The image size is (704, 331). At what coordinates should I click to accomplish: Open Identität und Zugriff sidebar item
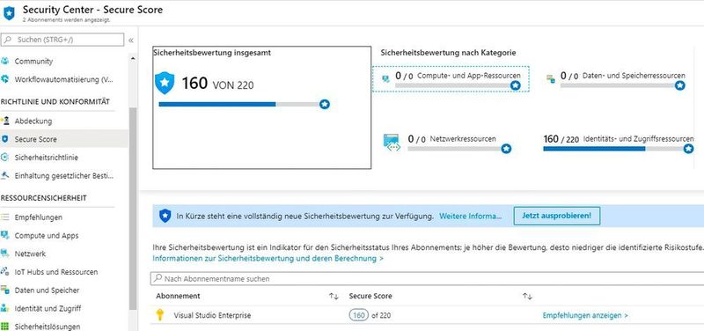pyautogui.click(x=48, y=308)
